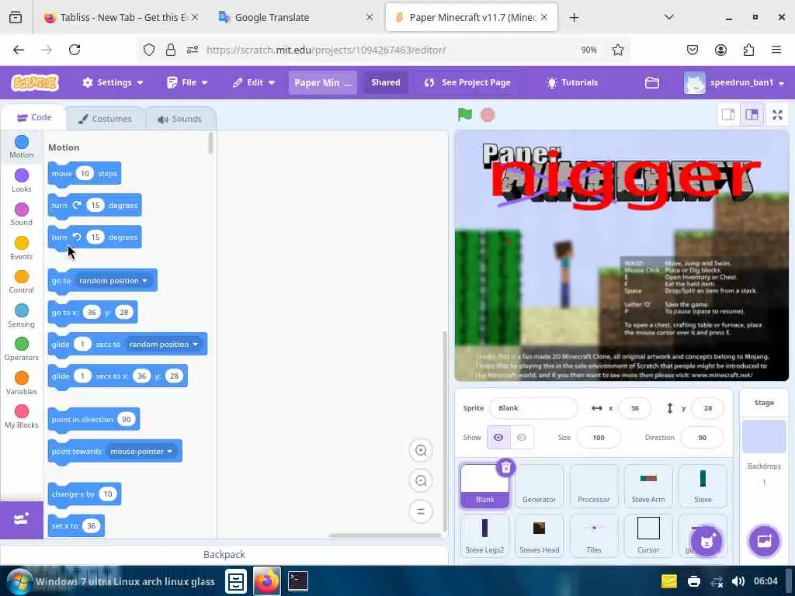Reload the page in Firefox
This screenshot has height=596, width=795.
[x=75, y=50]
